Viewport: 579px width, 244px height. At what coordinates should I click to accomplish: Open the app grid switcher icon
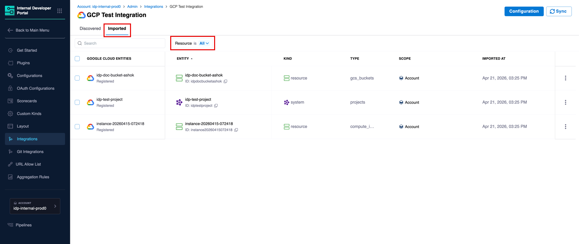coord(60,11)
